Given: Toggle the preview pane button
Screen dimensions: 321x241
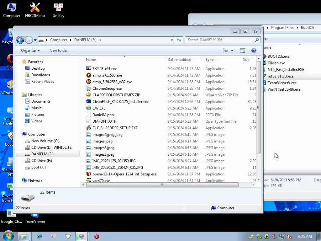Looking at the screenshot, I should (243, 51).
